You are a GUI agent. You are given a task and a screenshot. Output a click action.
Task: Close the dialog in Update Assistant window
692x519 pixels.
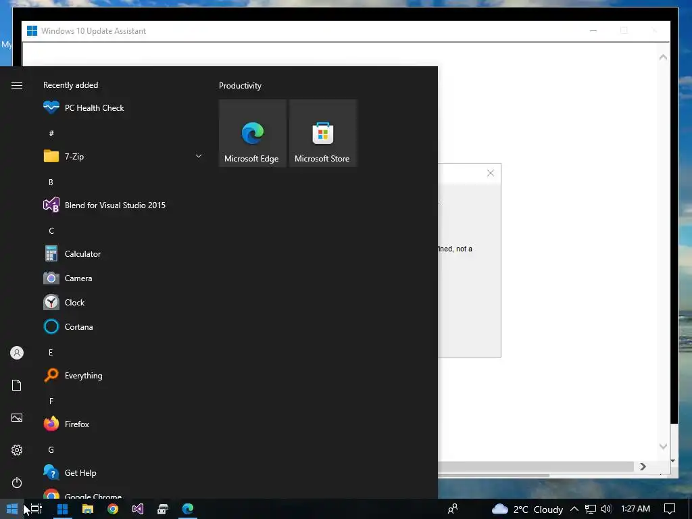(491, 173)
